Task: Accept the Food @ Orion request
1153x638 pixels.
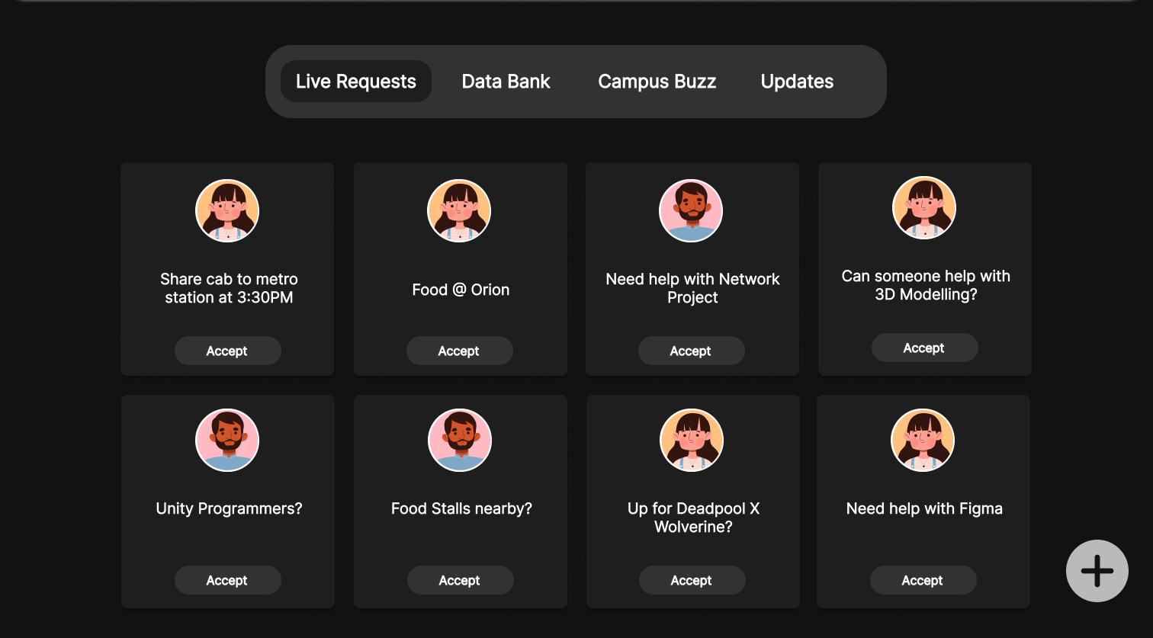Action: point(459,351)
